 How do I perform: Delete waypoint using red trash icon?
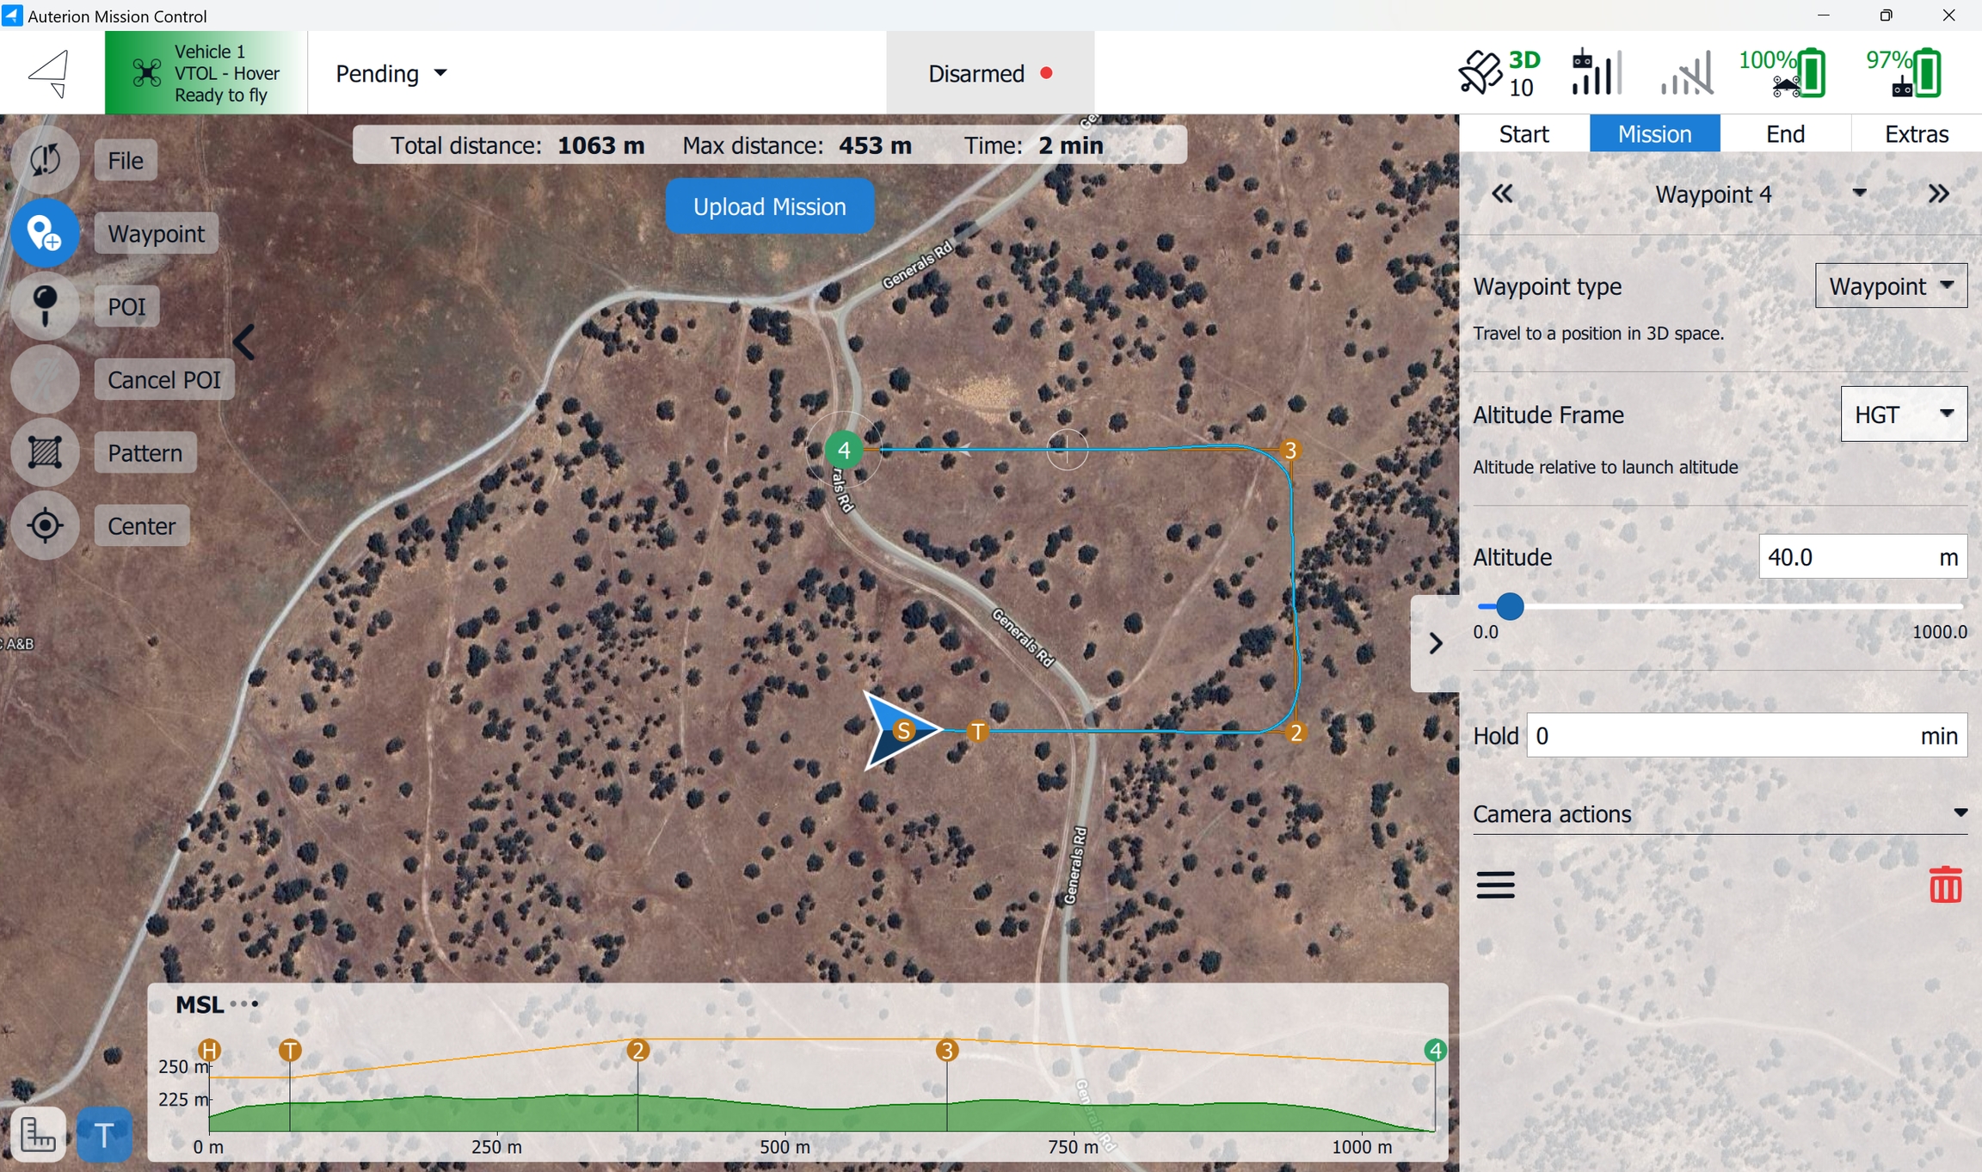[1945, 884]
